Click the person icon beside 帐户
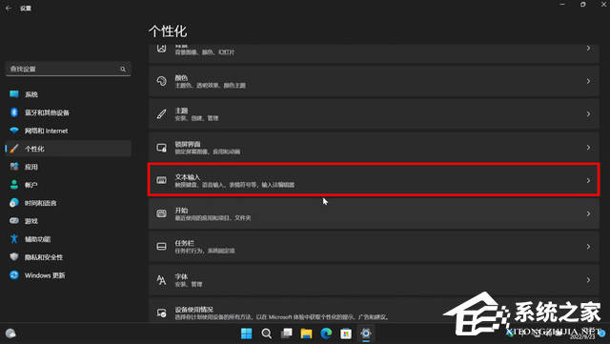The image size is (610, 344). coord(14,185)
